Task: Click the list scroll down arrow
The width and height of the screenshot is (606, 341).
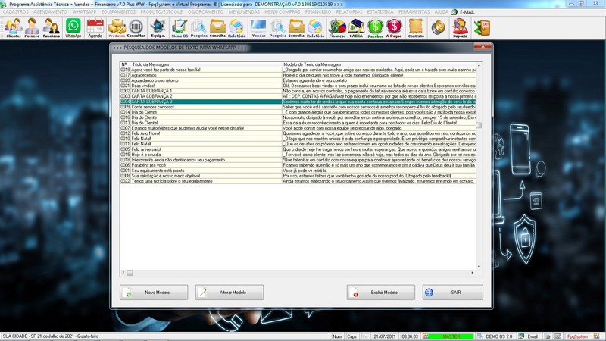Action: click(x=479, y=267)
